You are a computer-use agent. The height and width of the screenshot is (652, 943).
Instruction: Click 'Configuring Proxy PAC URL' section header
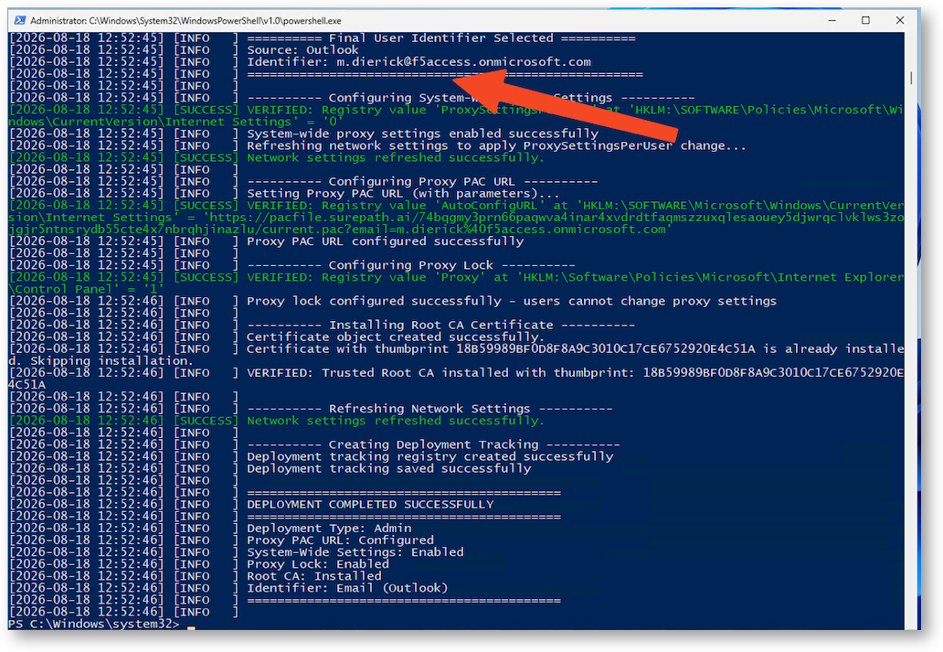(x=422, y=181)
